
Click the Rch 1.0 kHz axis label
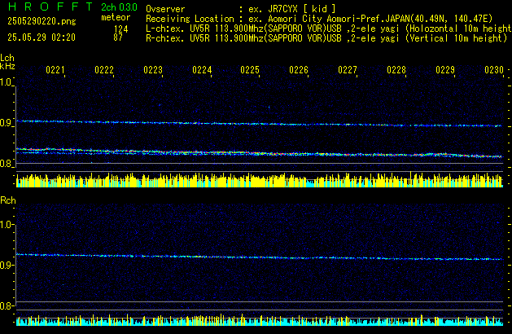(x=6, y=225)
